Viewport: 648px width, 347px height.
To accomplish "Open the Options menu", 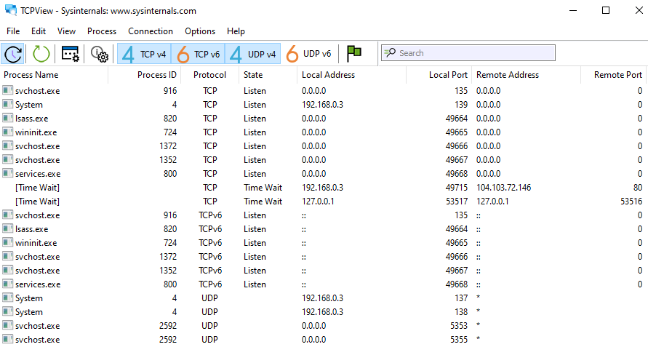I will click(200, 31).
